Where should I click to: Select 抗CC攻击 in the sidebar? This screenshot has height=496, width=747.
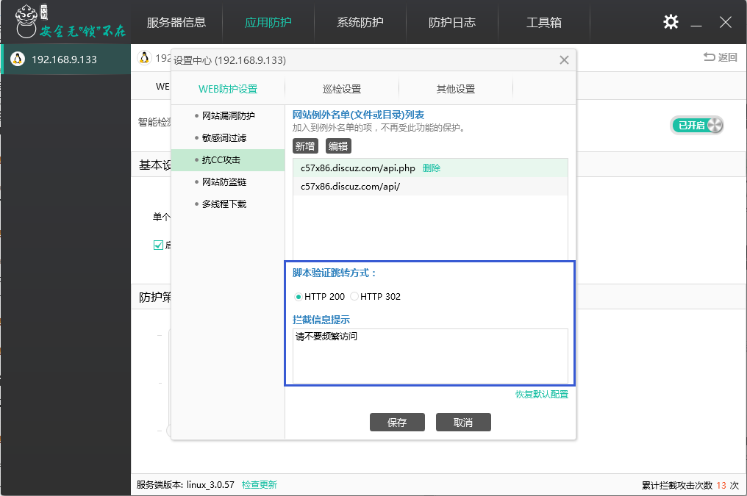[228, 160]
